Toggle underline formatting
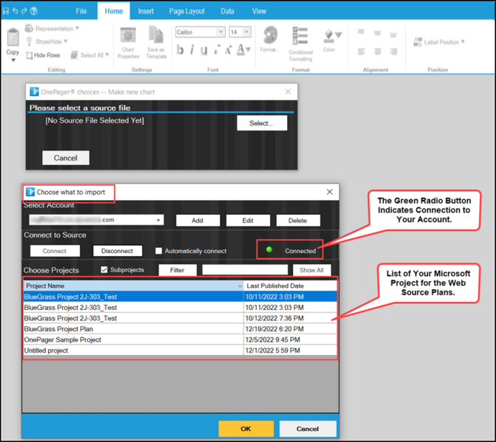 pyautogui.click(x=204, y=50)
